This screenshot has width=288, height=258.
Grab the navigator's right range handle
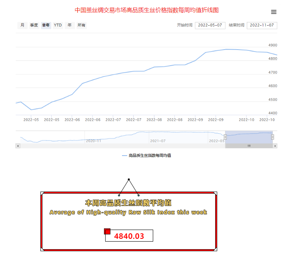[273, 137]
